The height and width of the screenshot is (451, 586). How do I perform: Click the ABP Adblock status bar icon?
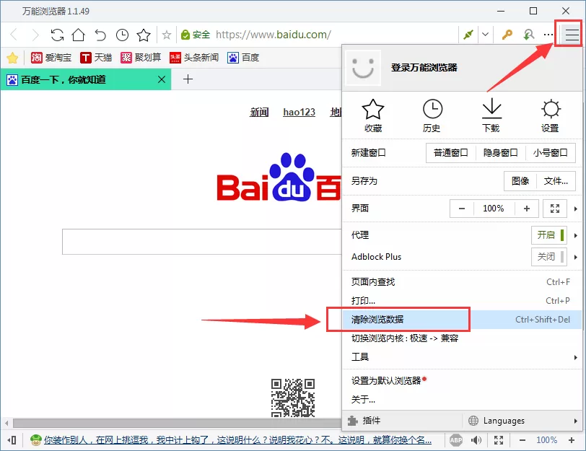tap(456, 439)
